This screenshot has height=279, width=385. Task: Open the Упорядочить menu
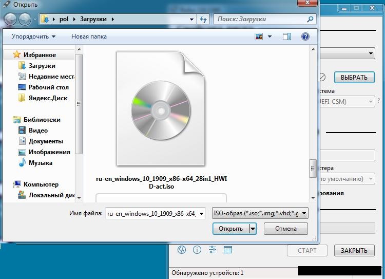(34, 36)
